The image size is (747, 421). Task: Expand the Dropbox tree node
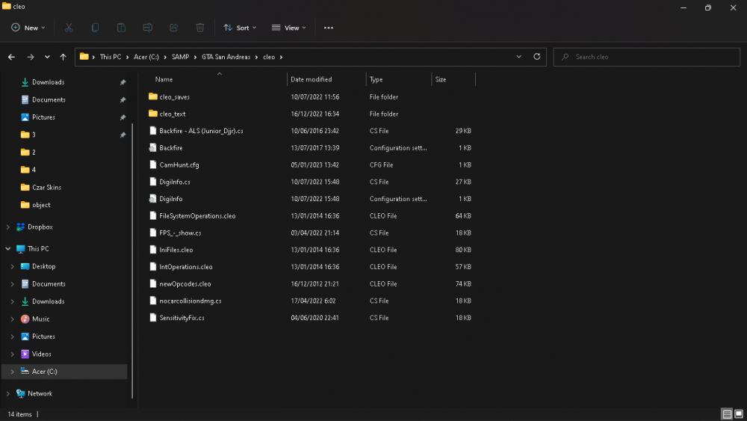[x=8, y=227]
